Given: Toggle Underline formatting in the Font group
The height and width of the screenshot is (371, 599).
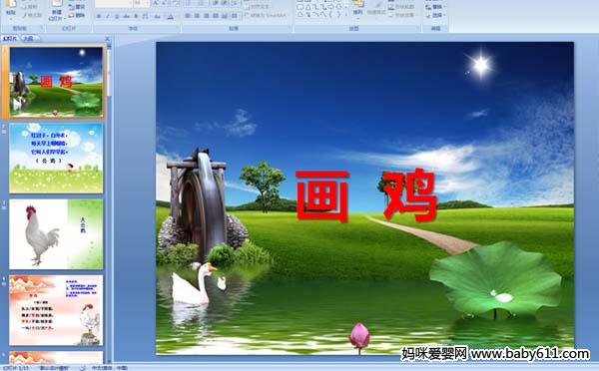Looking at the screenshot, I should (117, 16).
